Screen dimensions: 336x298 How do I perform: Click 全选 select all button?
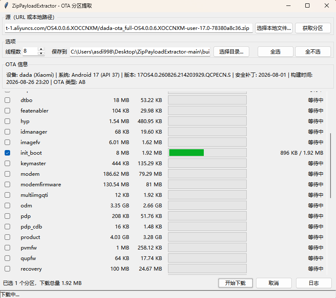tap(275, 52)
